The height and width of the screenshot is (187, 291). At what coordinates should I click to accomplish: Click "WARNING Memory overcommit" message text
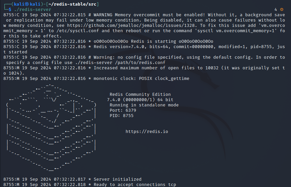(x=127, y=15)
